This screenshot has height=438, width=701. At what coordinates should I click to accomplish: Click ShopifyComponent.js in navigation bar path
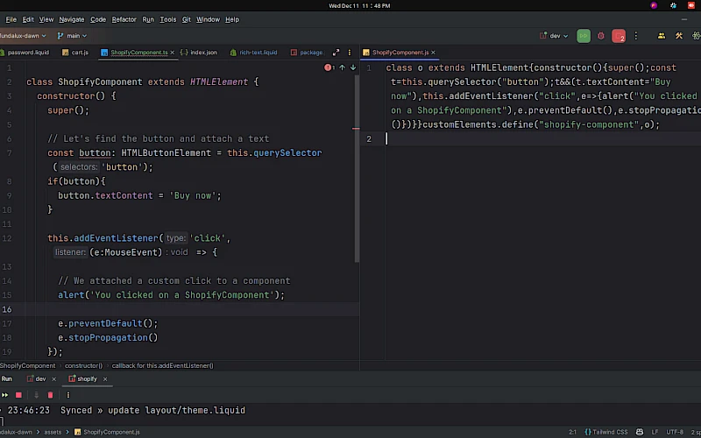click(x=107, y=432)
